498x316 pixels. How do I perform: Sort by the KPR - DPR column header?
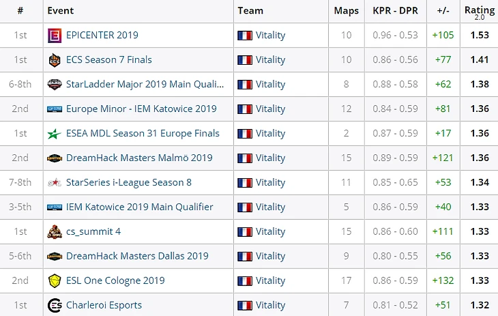396,11
